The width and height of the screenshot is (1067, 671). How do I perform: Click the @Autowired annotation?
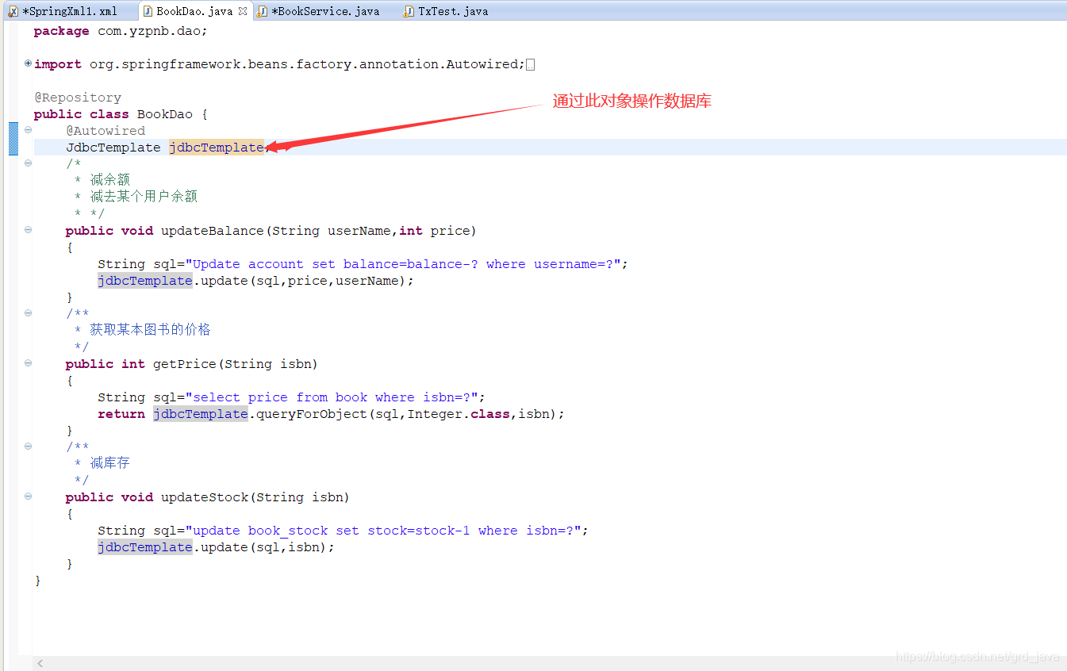[x=106, y=131]
